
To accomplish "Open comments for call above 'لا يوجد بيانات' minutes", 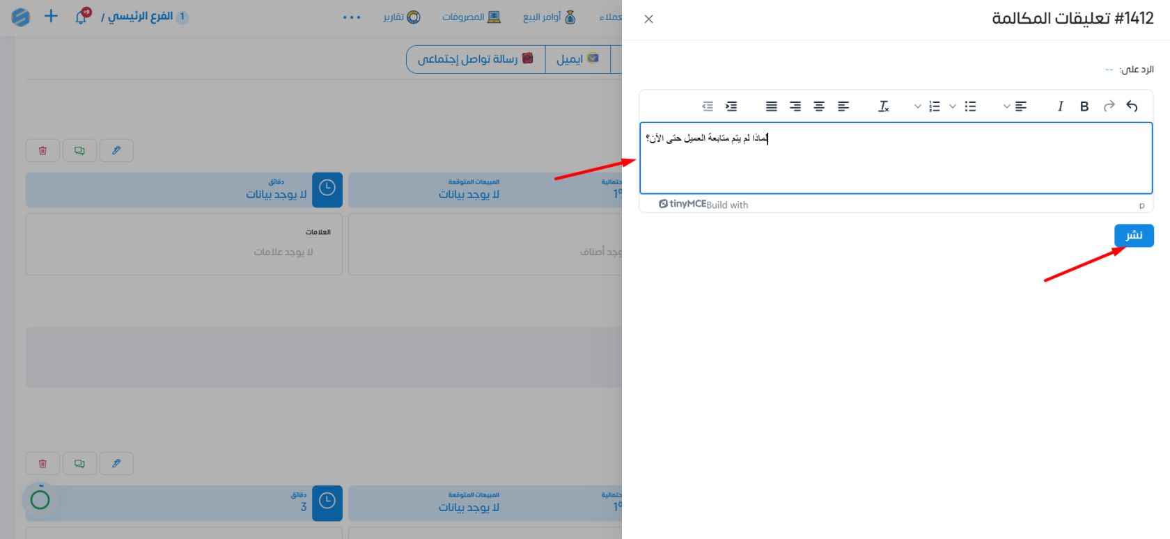I will coord(79,150).
